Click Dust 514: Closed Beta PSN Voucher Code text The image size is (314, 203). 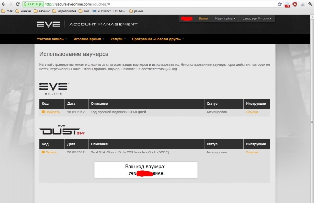130,152
